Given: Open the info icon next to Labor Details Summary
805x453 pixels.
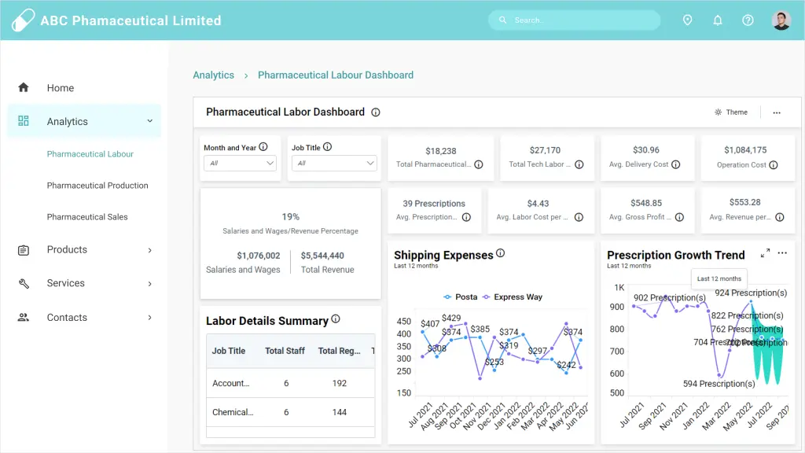Looking at the screenshot, I should (x=336, y=319).
